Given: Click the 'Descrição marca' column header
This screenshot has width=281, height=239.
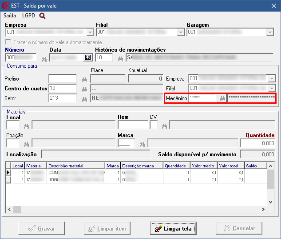Looking at the screenshot, I should [142, 166].
